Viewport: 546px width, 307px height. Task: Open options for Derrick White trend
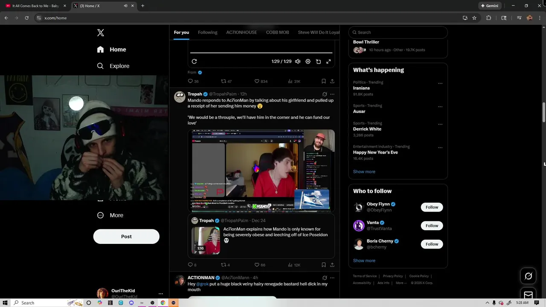(440, 125)
